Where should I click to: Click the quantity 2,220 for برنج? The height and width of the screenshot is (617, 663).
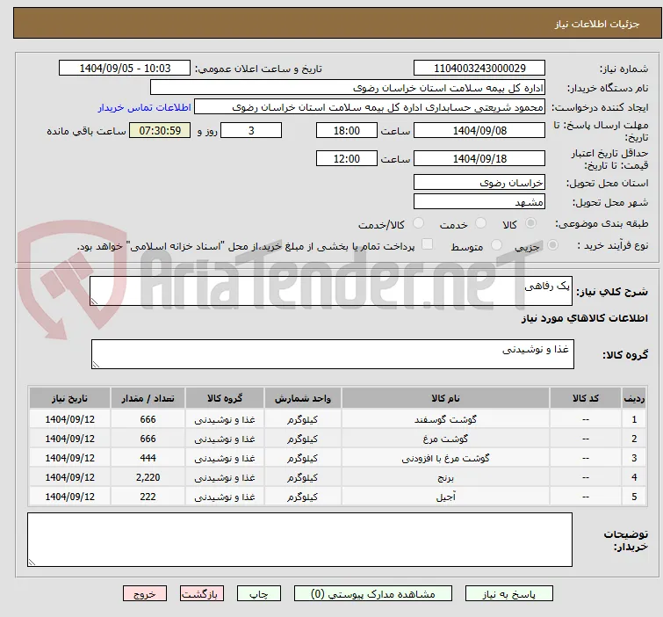(148, 477)
